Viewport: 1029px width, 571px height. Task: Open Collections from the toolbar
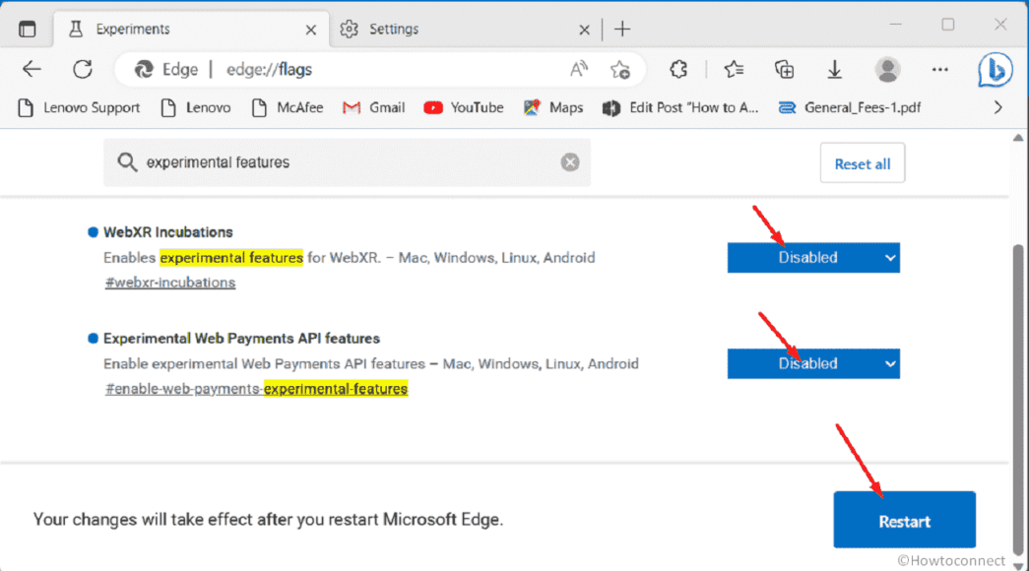click(783, 69)
